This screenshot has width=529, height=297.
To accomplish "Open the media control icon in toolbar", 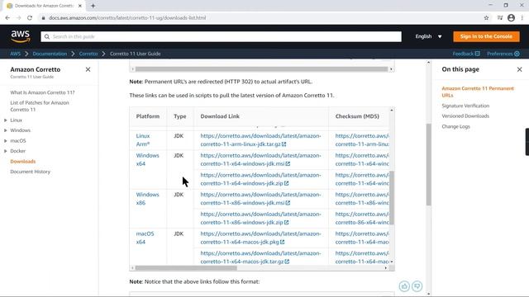I will (500, 18).
